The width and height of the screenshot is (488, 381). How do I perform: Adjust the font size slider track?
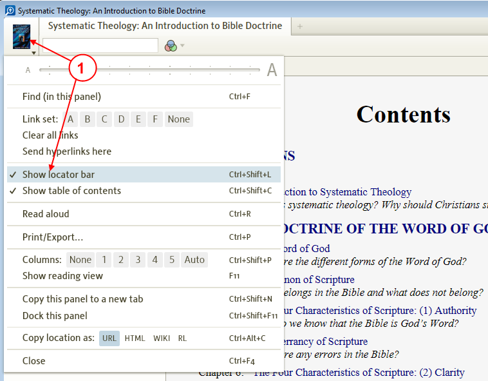(x=149, y=70)
